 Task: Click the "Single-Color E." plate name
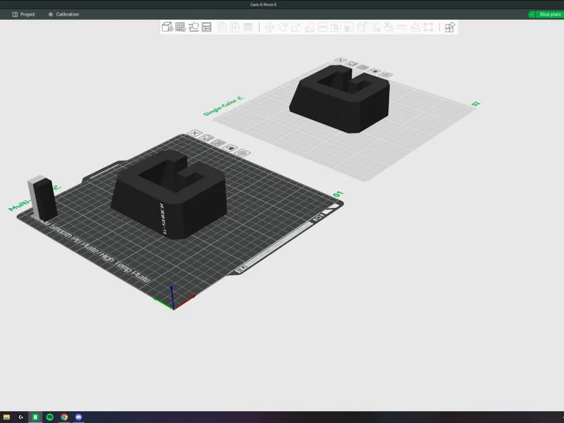pos(223,106)
